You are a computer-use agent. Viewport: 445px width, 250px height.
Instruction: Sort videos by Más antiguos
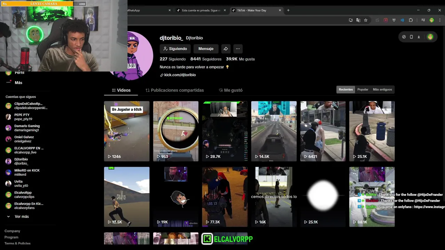382,90
